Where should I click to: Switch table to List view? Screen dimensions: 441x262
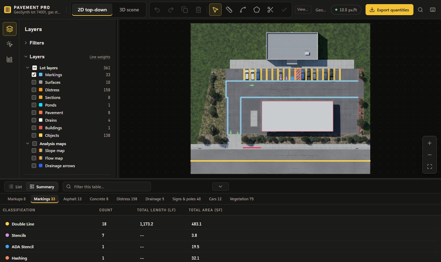(16, 187)
